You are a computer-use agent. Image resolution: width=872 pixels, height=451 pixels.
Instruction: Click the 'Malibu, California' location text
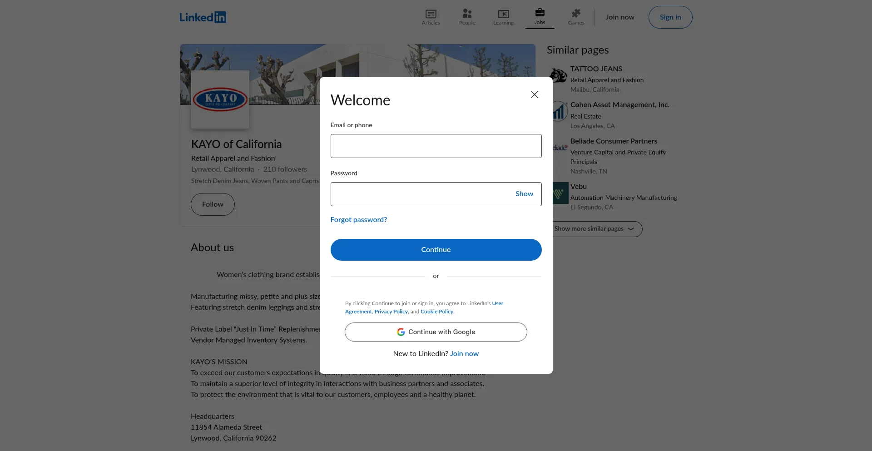595,90
